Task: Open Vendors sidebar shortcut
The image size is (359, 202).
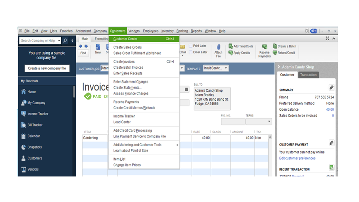Action: coord(33,169)
